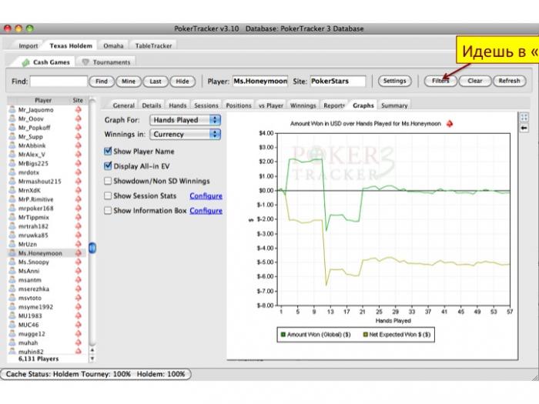539x404 pixels.
Task: Click into the Find search field
Action: 59,82
